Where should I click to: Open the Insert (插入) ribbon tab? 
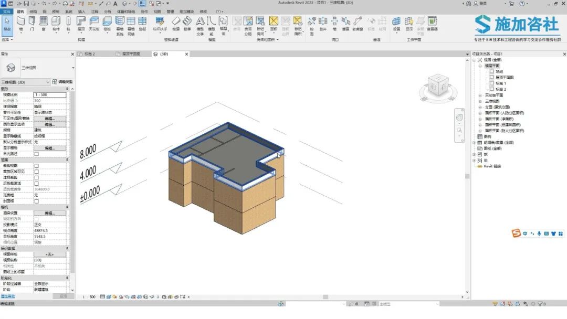[82, 12]
